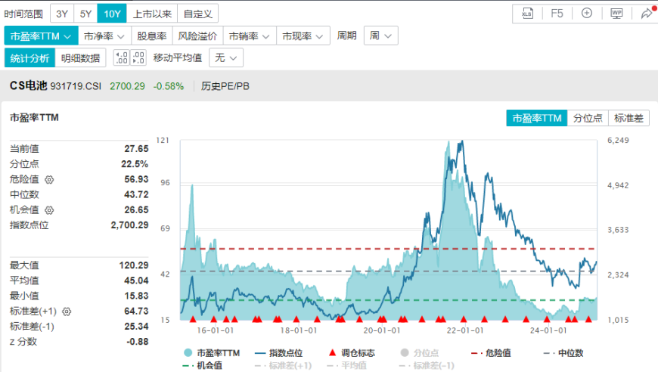
Task: Toggle 中位数 legend line
Action: (563, 353)
